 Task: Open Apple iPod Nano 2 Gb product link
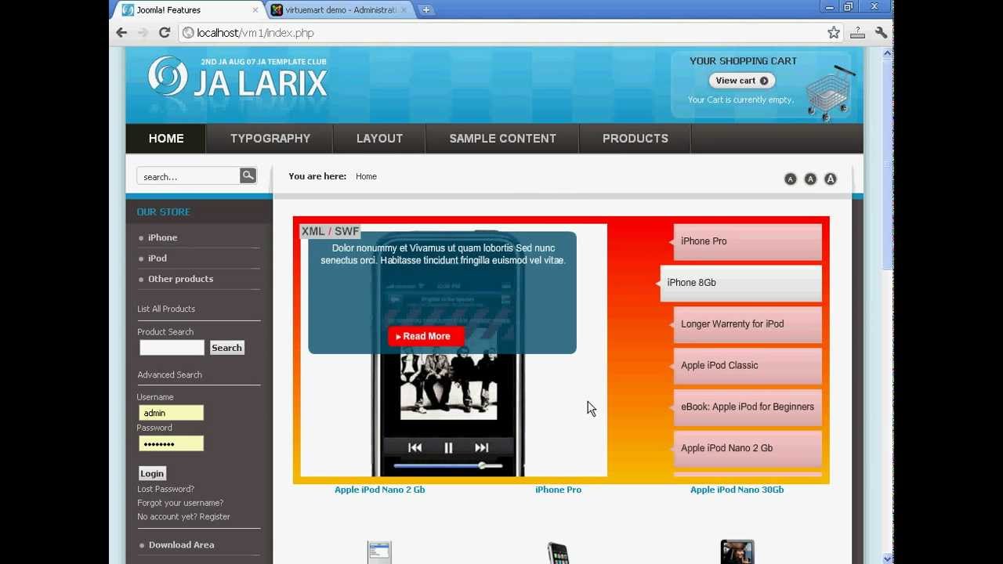pos(379,490)
